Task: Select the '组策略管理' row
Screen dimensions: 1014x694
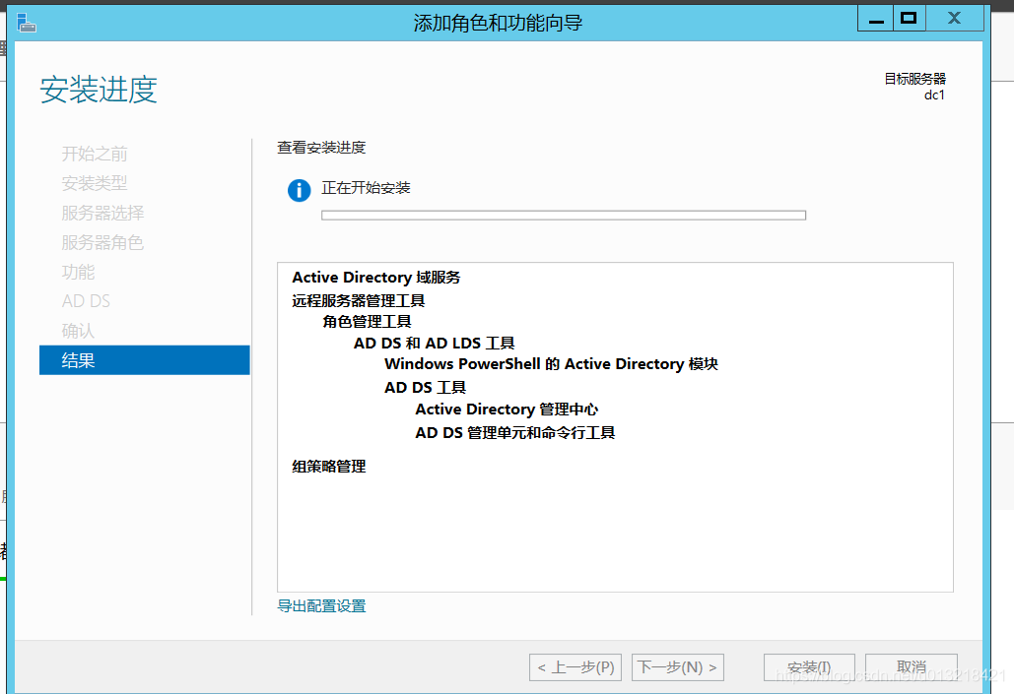Action: pyautogui.click(x=329, y=466)
